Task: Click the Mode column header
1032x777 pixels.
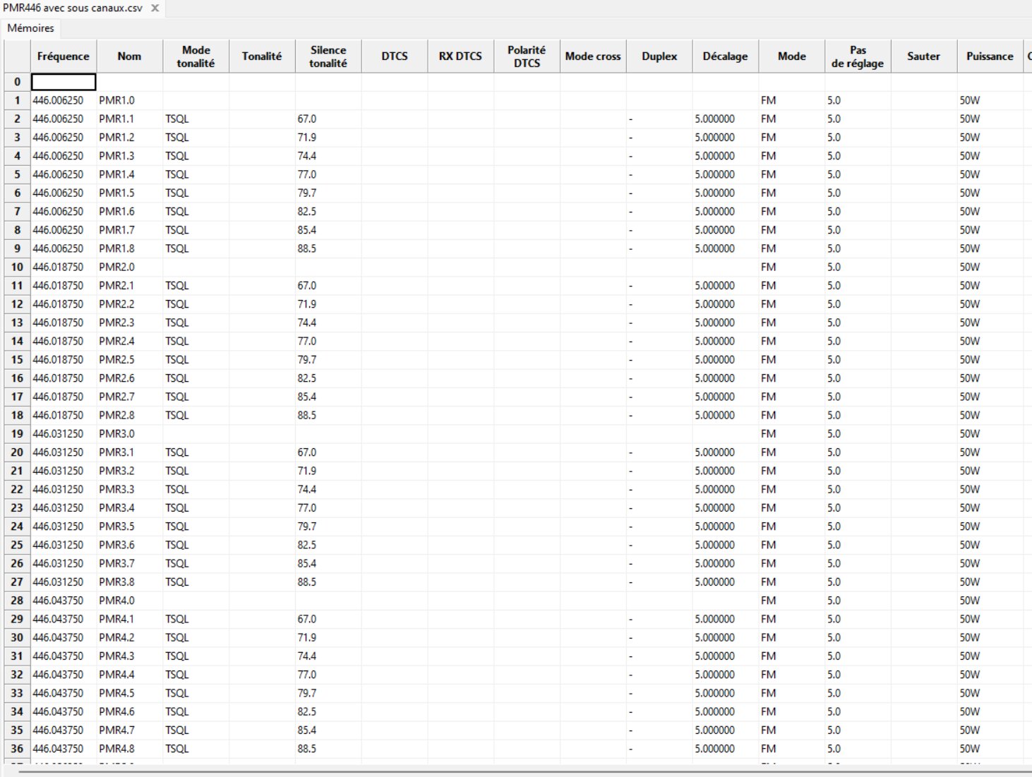Action: point(791,56)
